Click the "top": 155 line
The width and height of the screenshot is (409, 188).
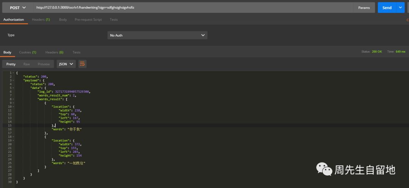click(68, 148)
